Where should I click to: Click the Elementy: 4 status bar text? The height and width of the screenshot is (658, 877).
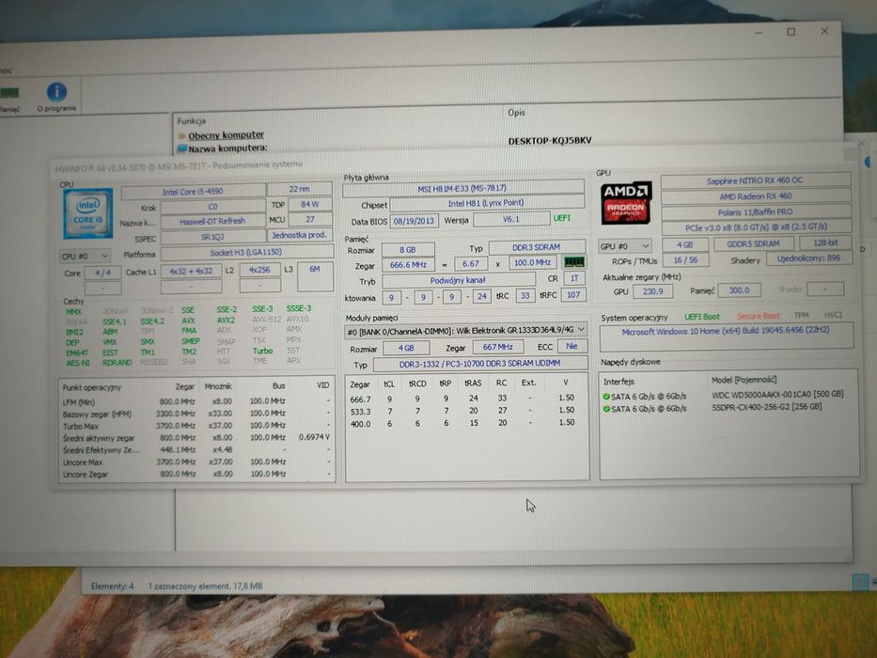point(113,587)
